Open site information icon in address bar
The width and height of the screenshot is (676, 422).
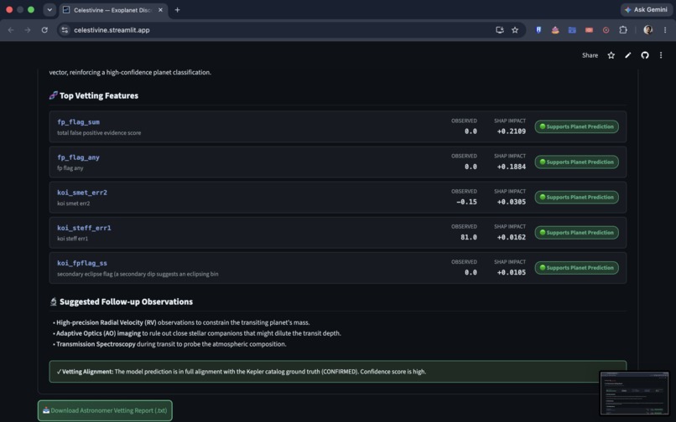coord(65,30)
